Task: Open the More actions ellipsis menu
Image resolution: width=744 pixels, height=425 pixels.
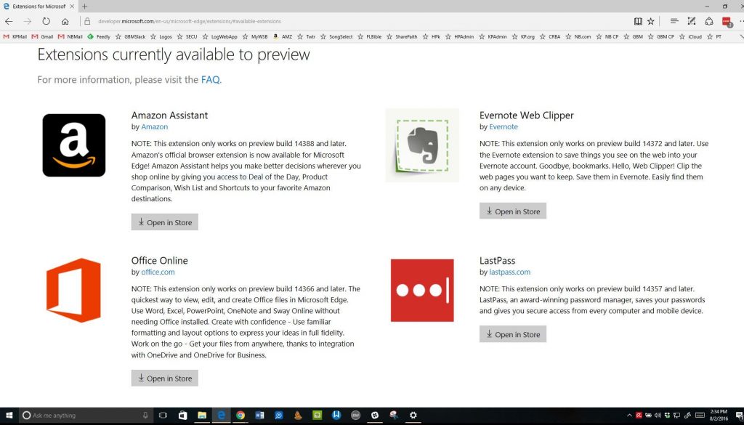Action: (x=741, y=21)
